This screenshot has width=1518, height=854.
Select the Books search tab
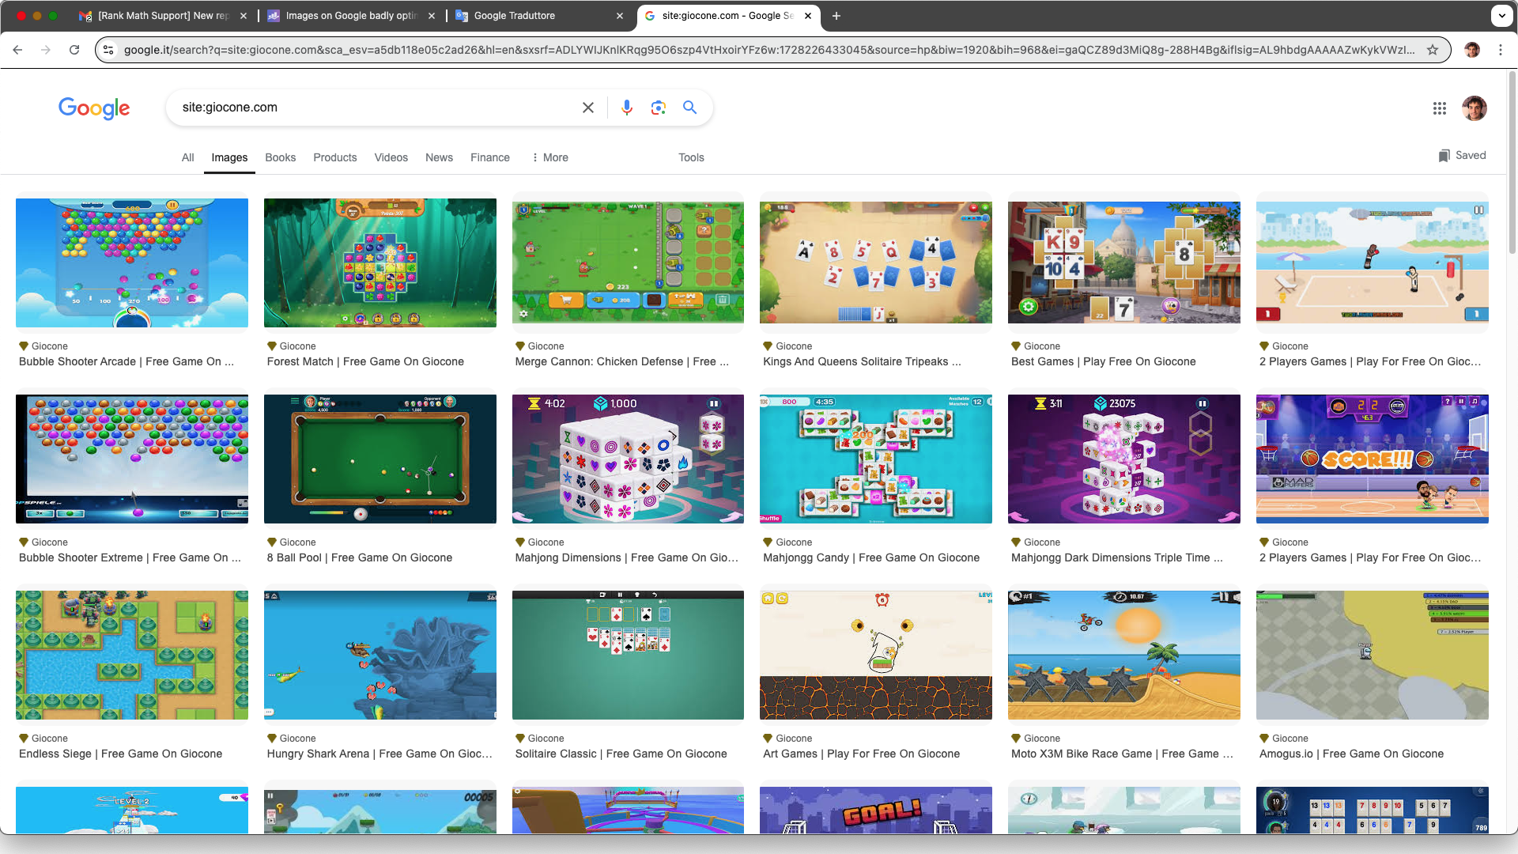click(x=281, y=157)
